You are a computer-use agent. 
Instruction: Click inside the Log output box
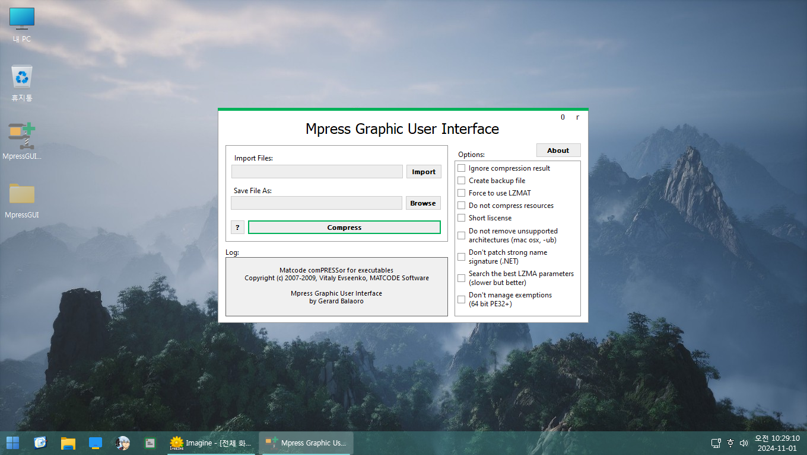point(336,287)
